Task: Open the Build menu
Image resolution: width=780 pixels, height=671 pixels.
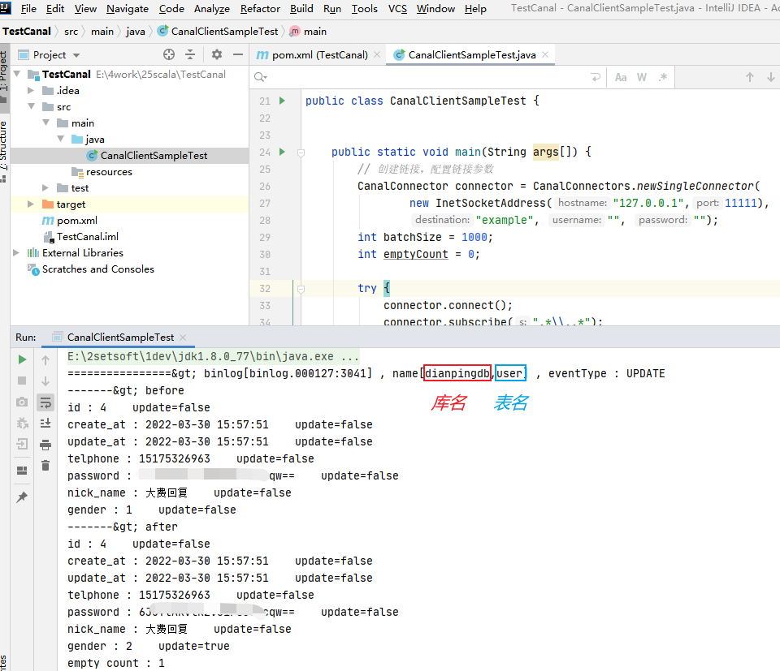Action: point(301,9)
